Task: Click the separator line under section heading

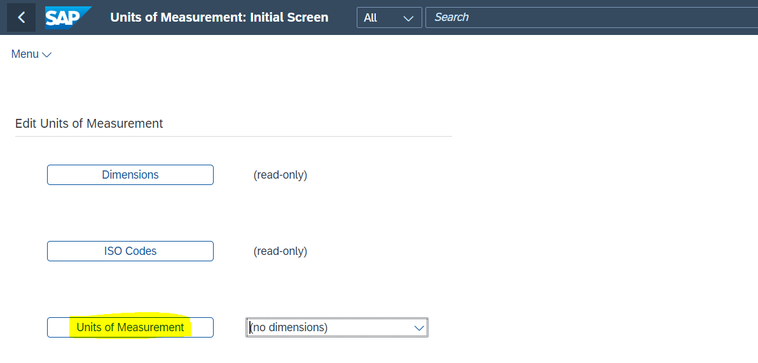Action: (233, 136)
